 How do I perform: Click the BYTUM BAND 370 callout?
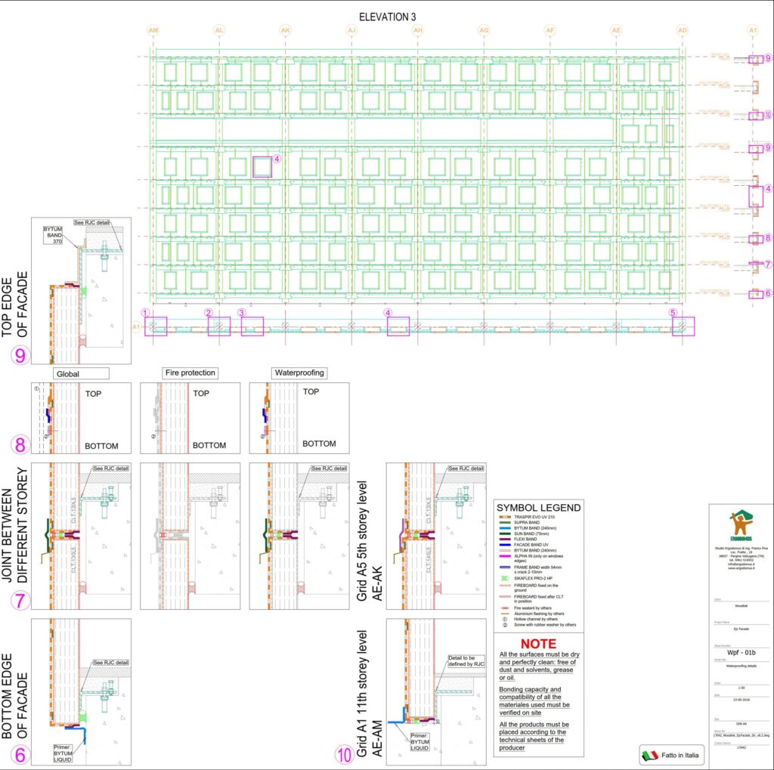[53, 236]
